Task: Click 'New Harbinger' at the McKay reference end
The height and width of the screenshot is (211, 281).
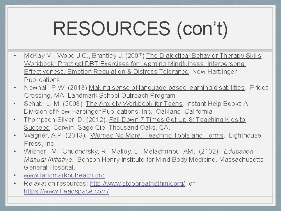Action: [215, 72]
